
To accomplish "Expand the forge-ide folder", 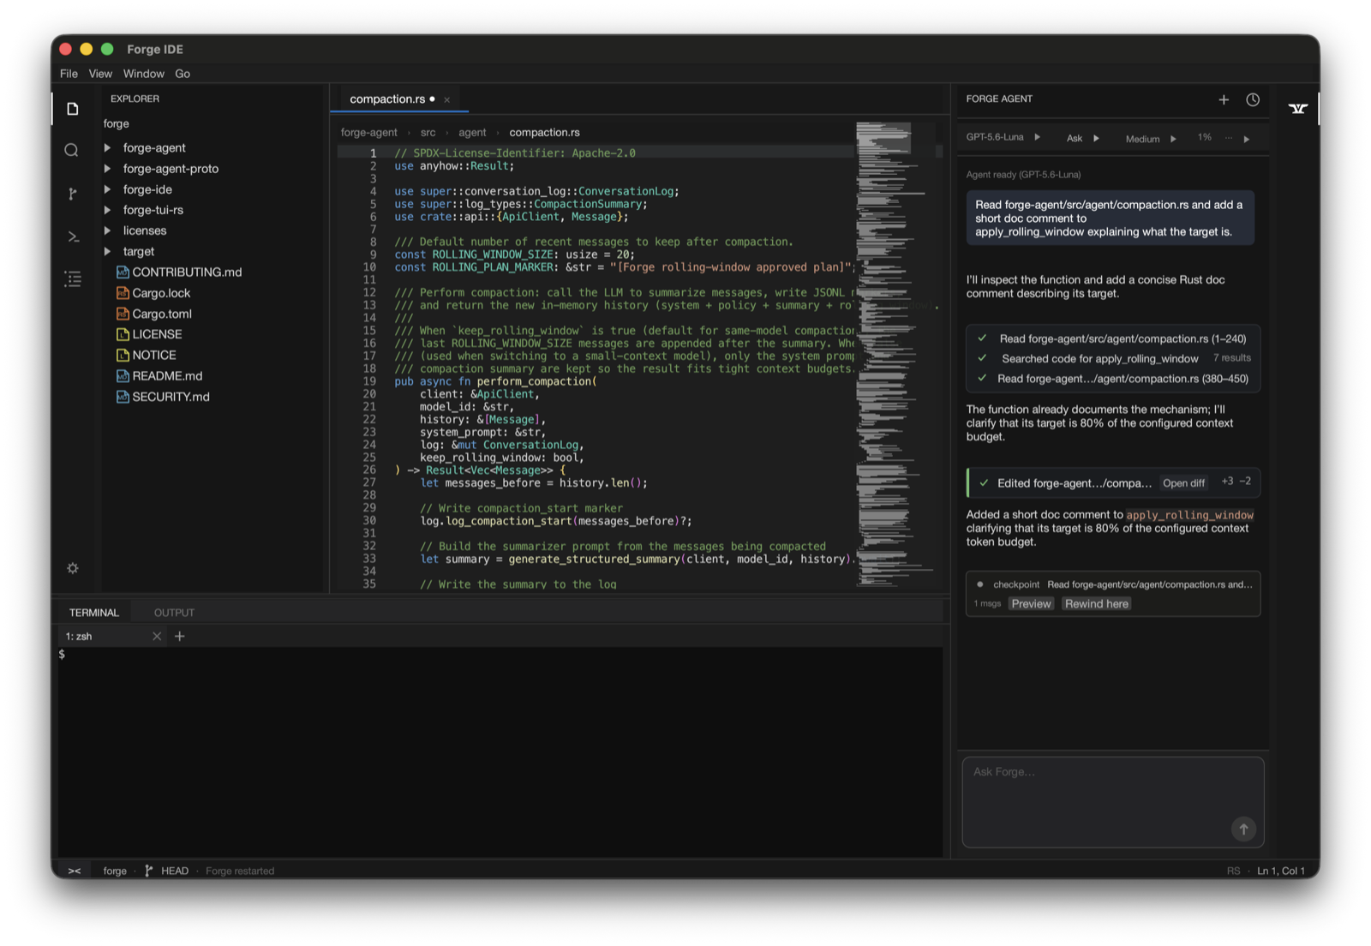I will [107, 189].
